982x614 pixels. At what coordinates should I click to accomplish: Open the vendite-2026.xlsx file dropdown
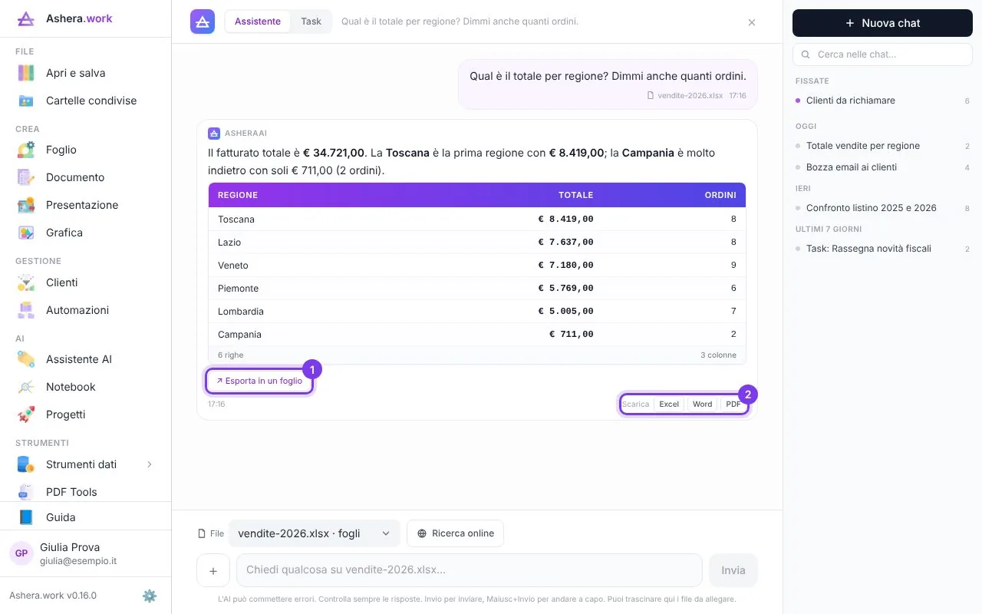(x=315, y=533)
